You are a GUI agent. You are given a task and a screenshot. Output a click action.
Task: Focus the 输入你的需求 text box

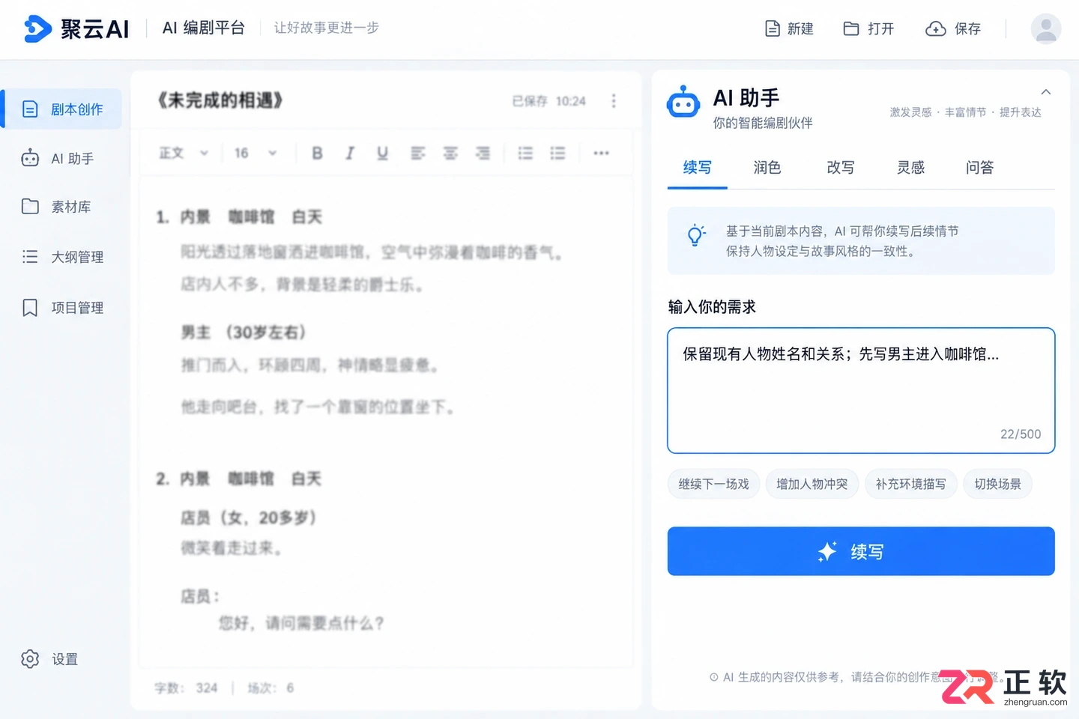point(861,390)
